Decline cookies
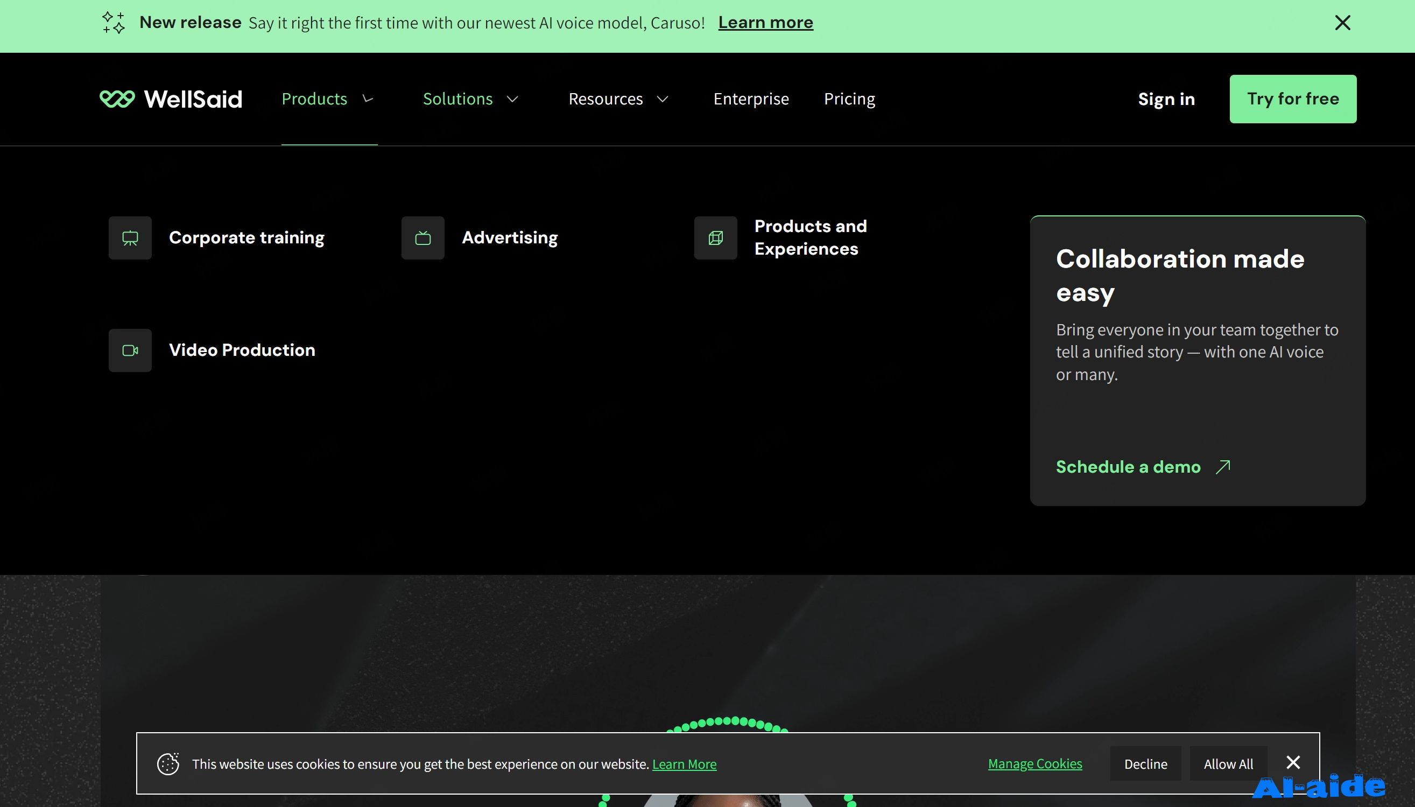Image resolution: width=1415 pixels, height=807 pixels. pos(1146,764)
